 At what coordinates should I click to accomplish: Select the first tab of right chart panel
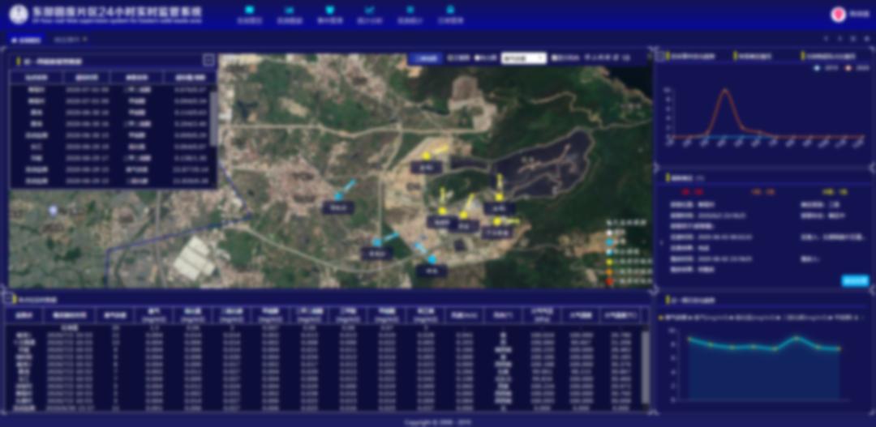(x=690, y=57)
